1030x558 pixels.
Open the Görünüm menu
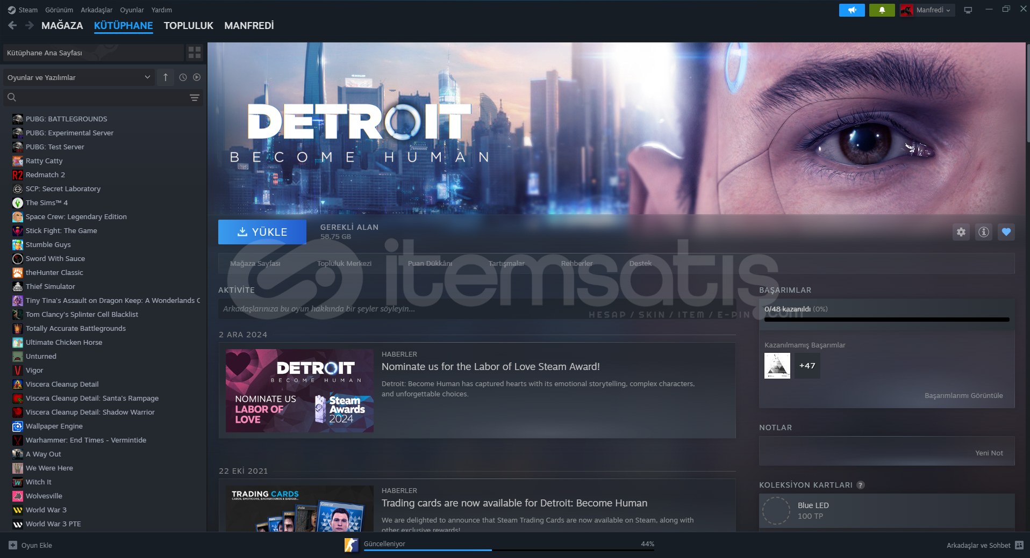point(59,10)
